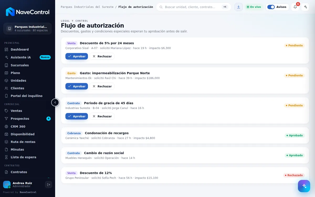Open the Dashboard sidebar item
The width and height of the screenshot is (315, 197).
point(28,49)
